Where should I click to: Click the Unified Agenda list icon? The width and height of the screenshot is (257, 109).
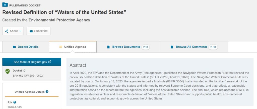click(x=61, y=47)
